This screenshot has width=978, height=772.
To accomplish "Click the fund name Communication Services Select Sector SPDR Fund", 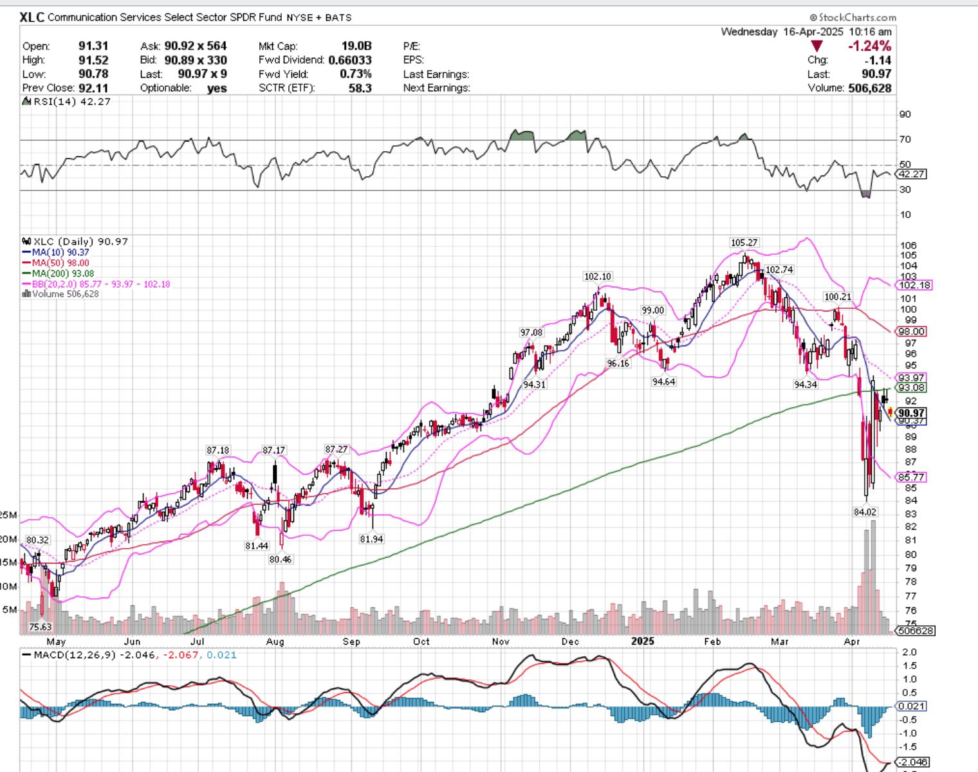I will pyautogui.click(x=165, y=17).
